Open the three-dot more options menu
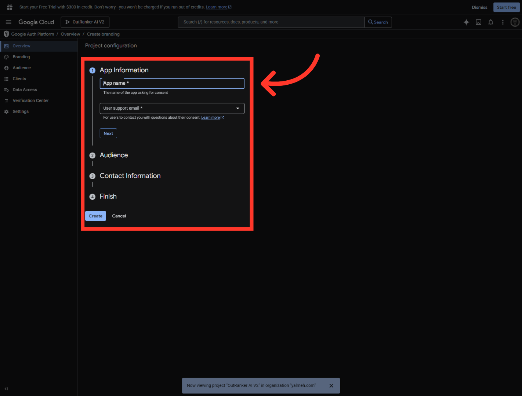Viewport: 522px width, 396px height. [x=503, y=22]
